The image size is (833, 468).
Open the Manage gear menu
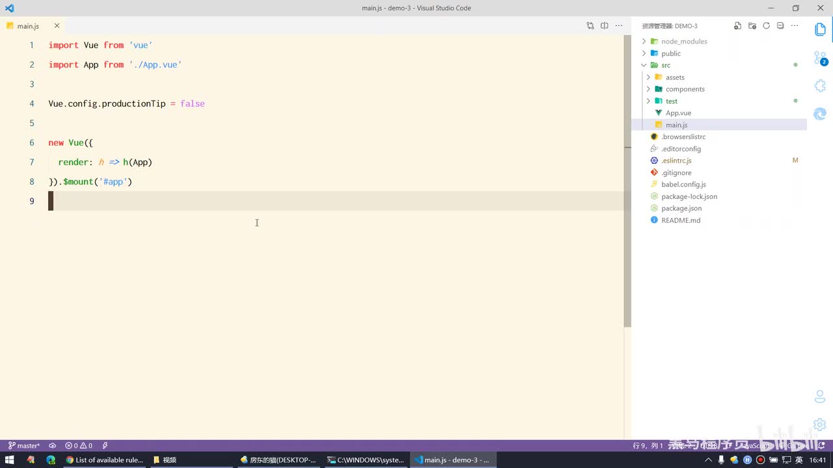[820, 424]
